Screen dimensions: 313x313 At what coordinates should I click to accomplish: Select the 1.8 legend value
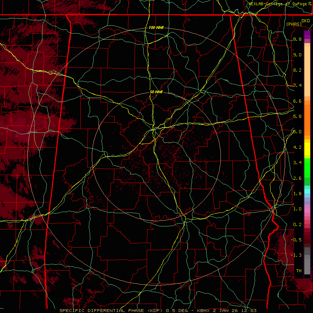[x=297, y=193]
